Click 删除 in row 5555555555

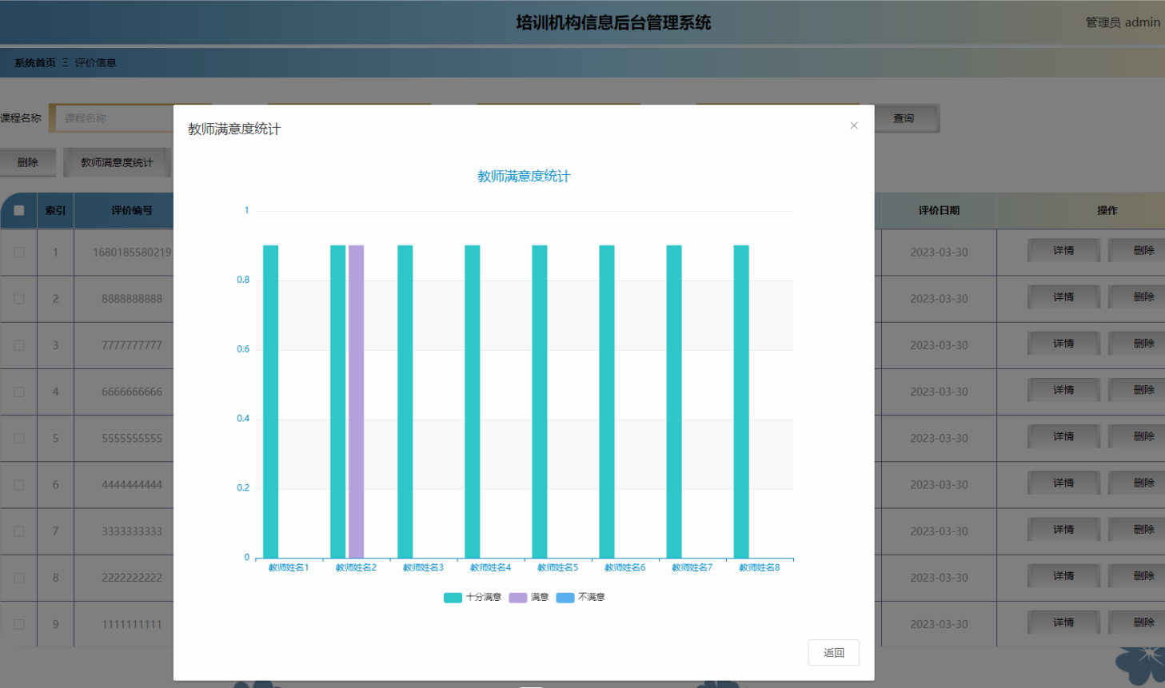[1137, 436]
